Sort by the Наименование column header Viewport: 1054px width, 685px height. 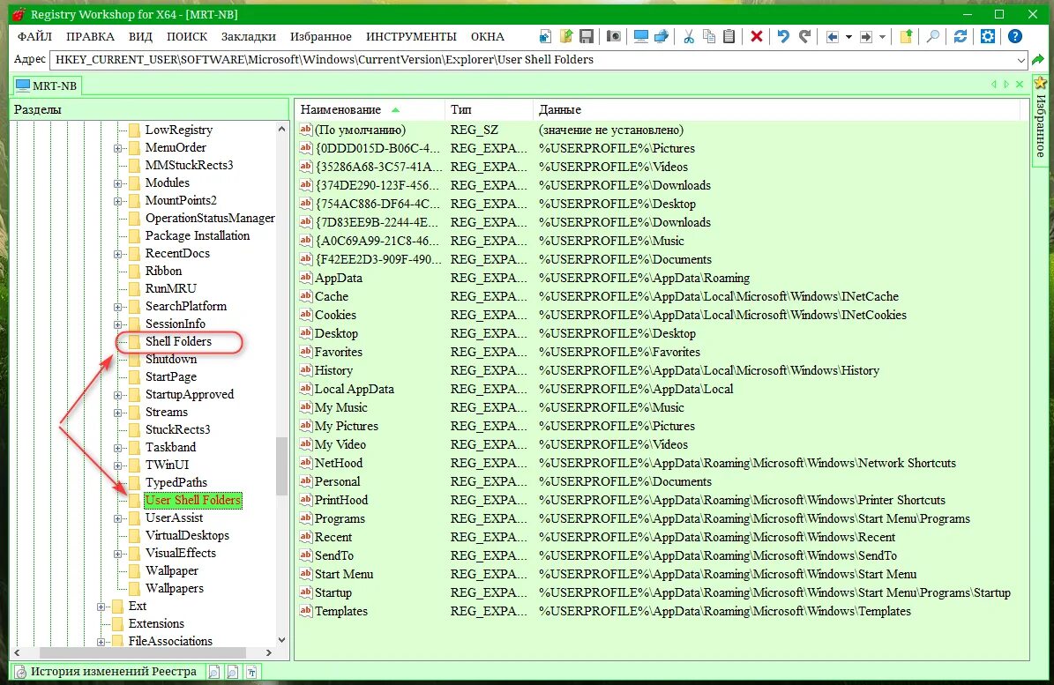369,109
